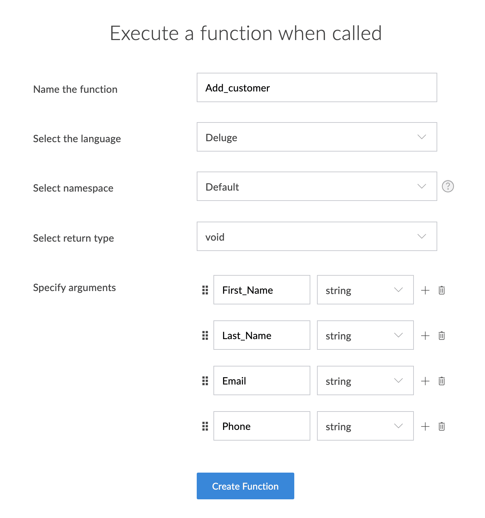
Task: Delete the First_Name argument with trash icon
Action: 442,290
